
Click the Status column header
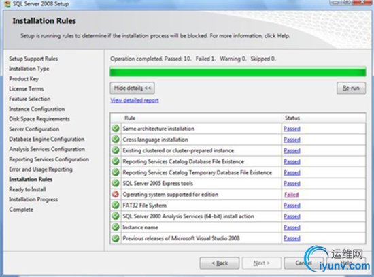click(324, 118)
